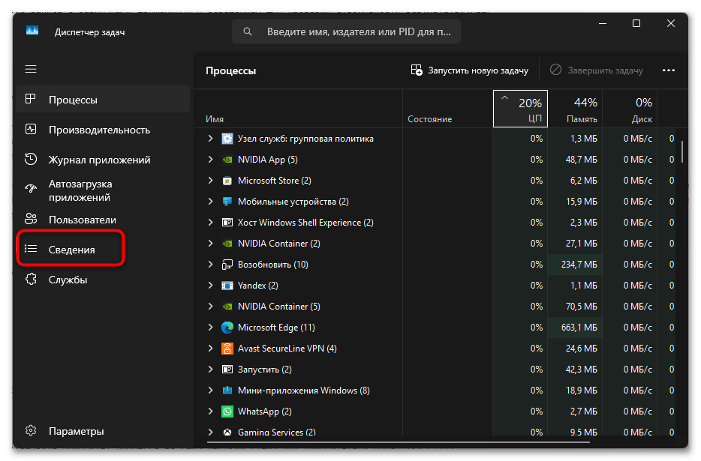The image size is (701, 461).
Task: Open the hamburger navigation menu
Action: click(x=31, y=69)
